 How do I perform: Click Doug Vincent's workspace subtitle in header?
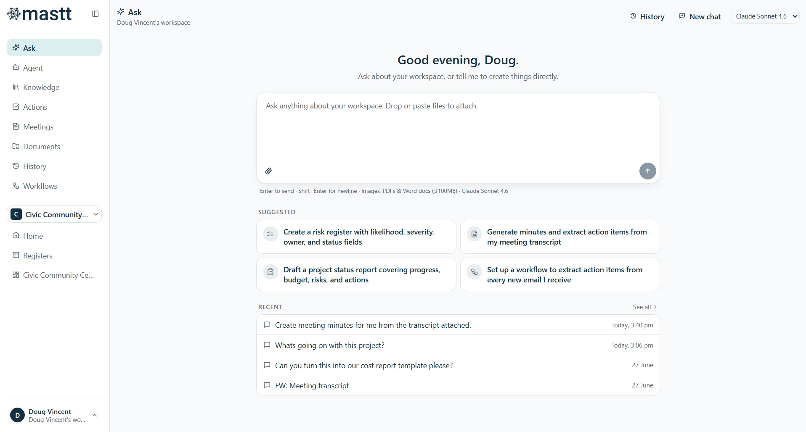point(154,23)
